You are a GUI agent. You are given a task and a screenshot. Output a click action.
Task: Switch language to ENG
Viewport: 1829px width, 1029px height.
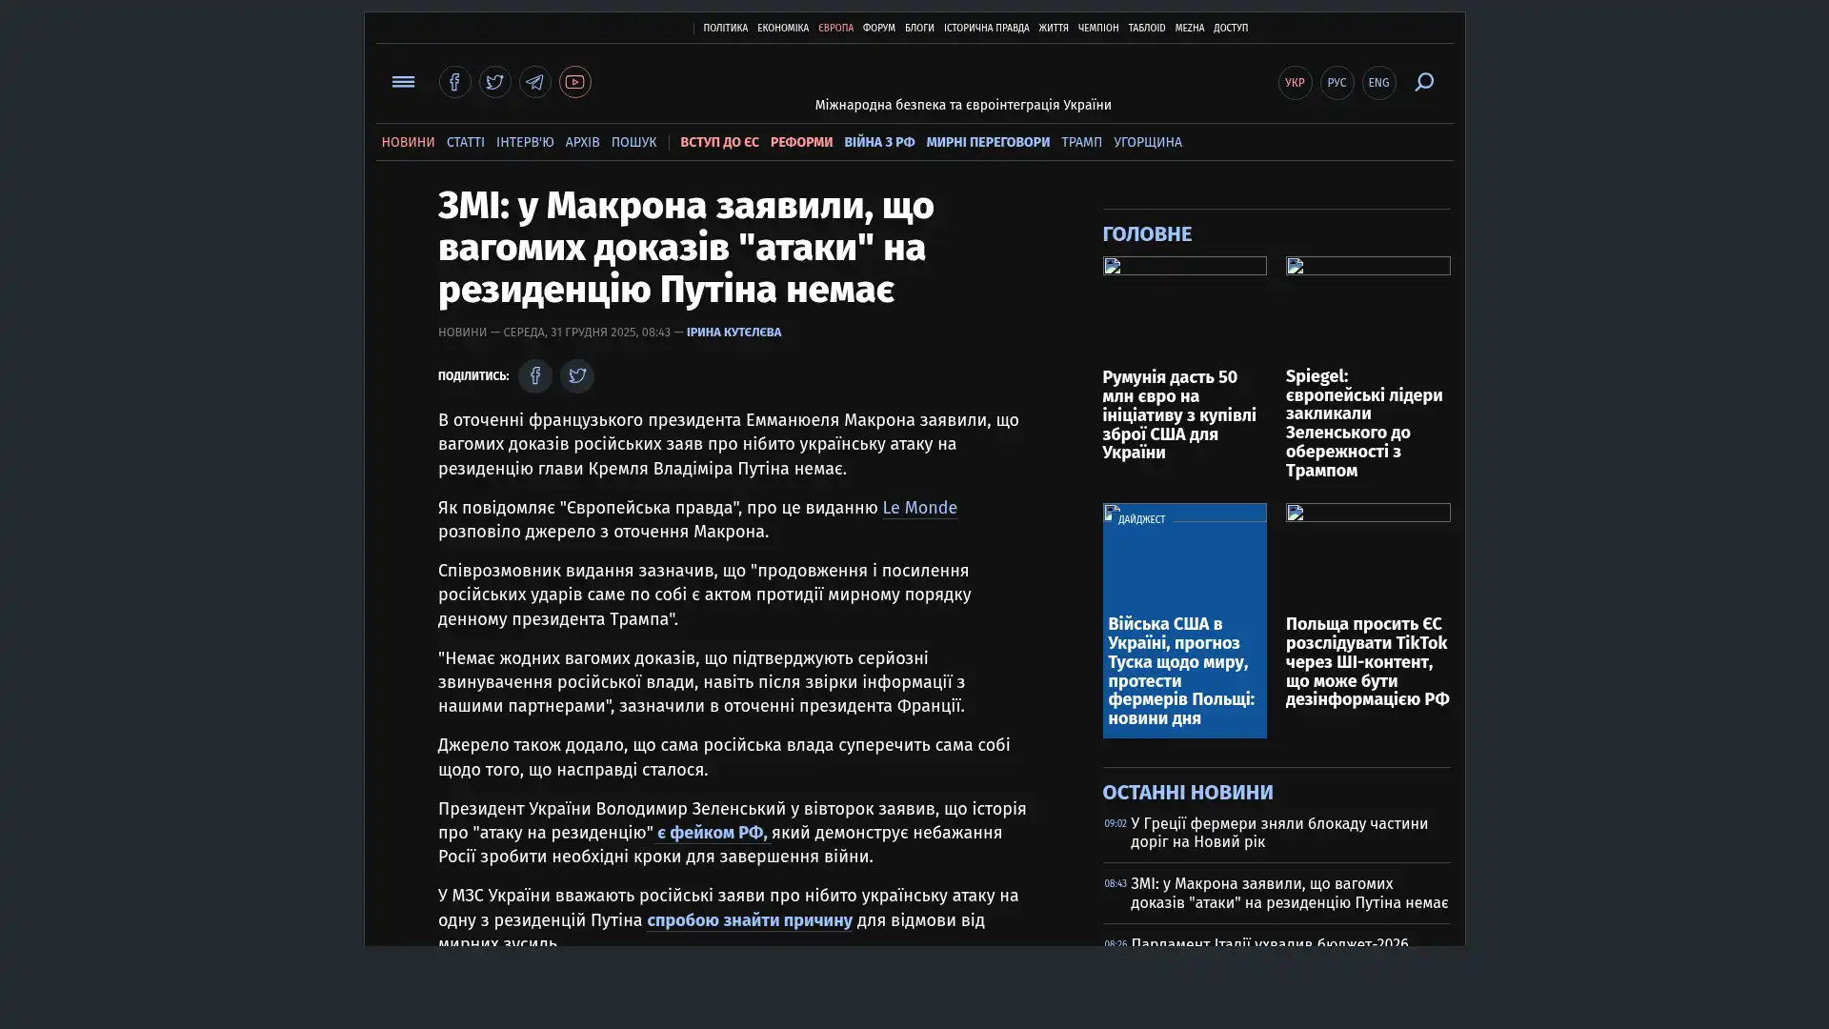pyautogui.click(x=1378, y=83)
